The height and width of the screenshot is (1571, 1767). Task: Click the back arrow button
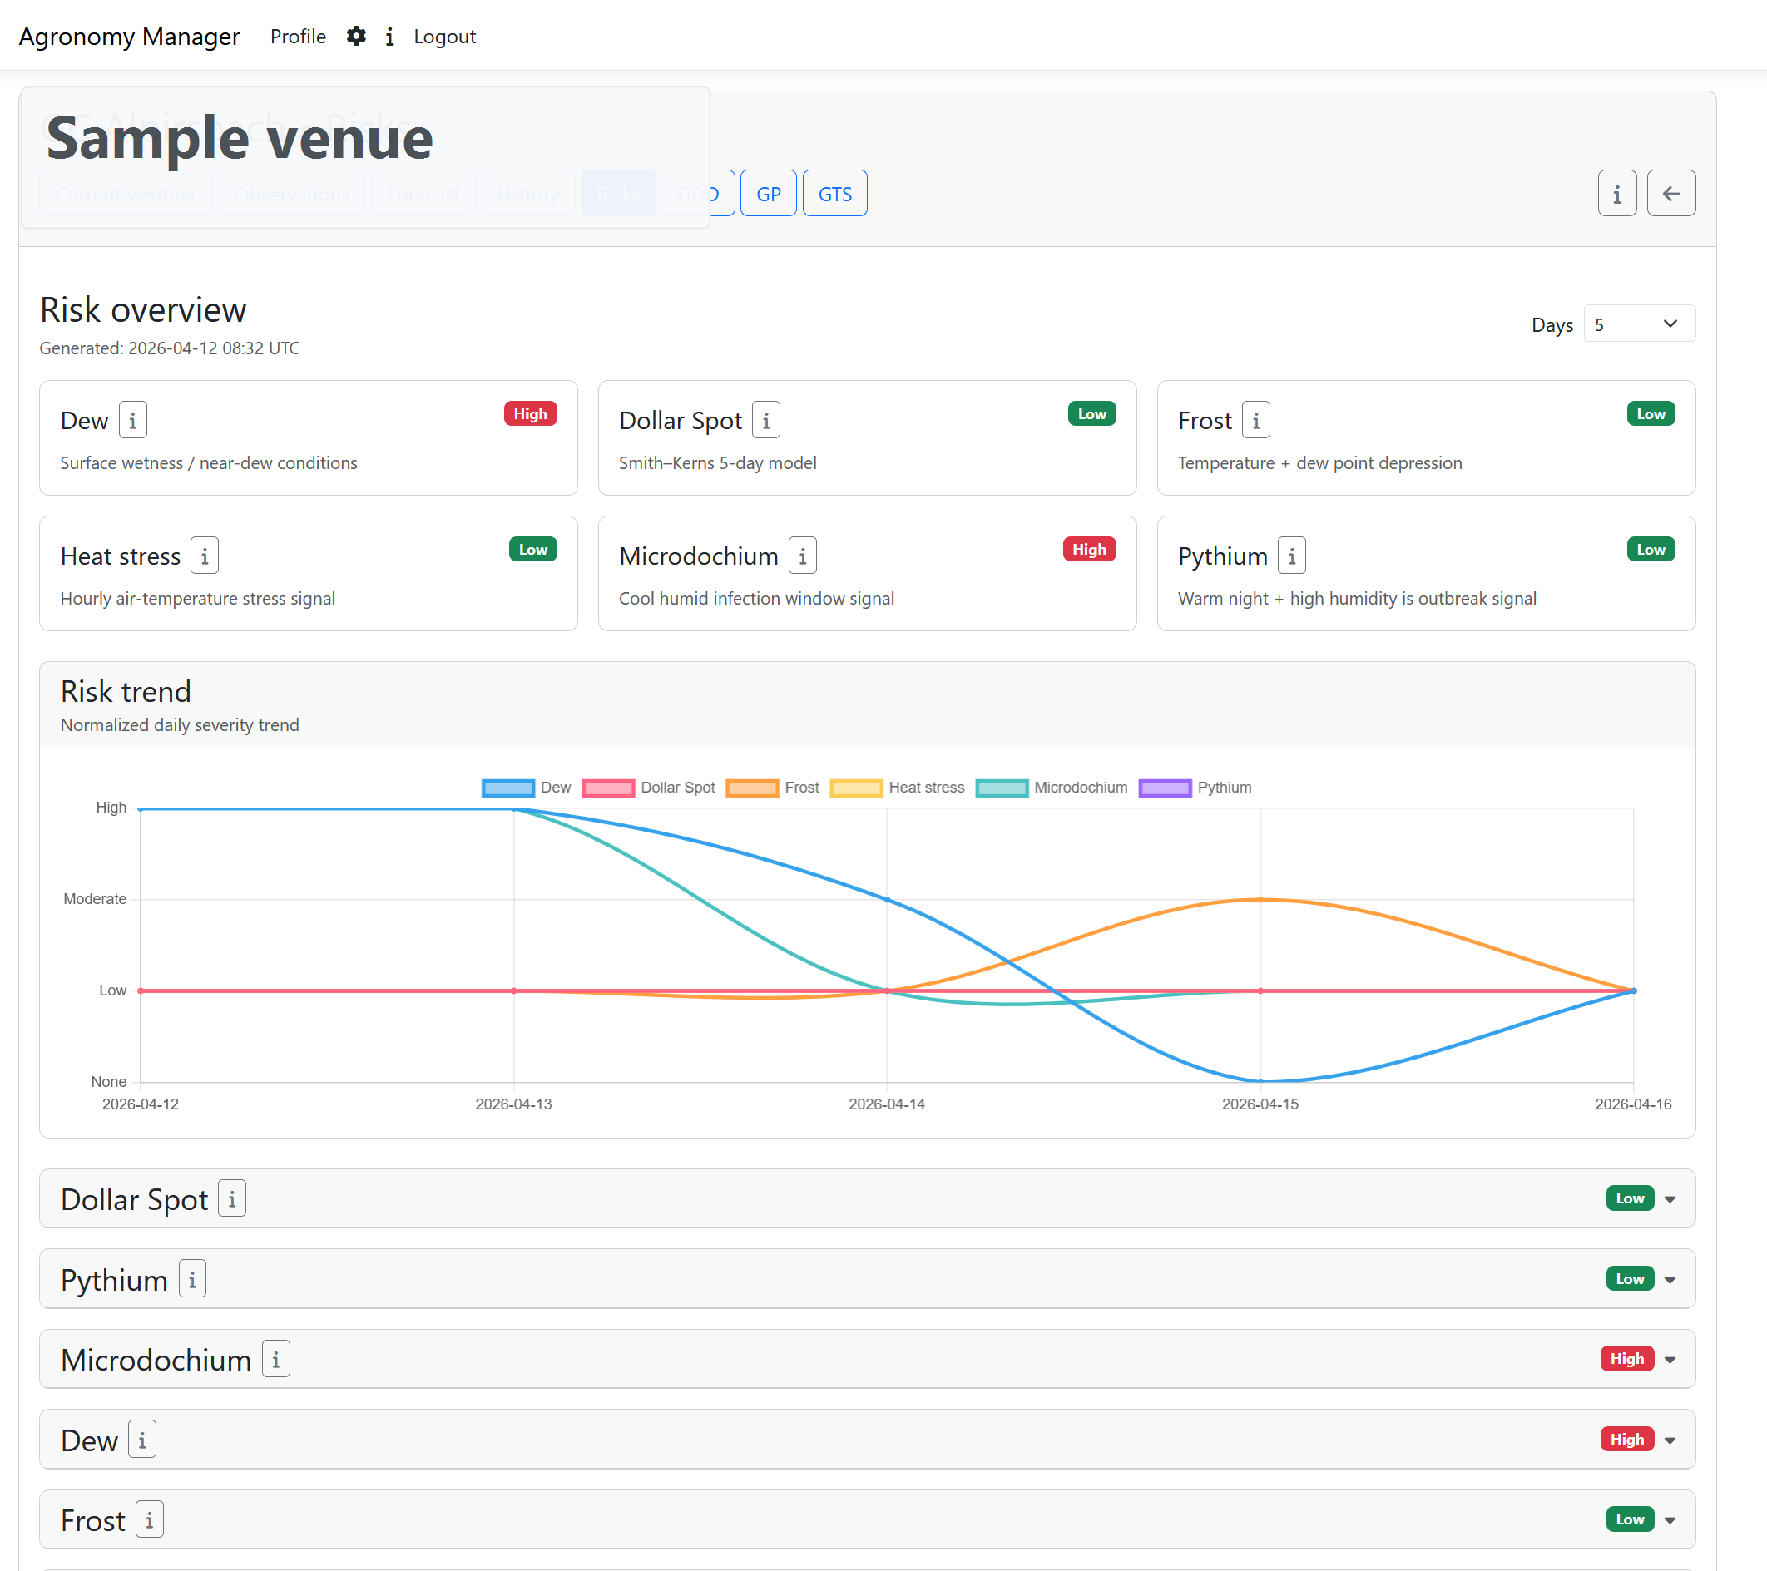point(1670,194)
